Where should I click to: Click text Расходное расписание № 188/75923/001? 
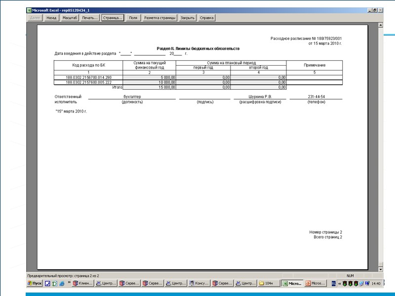306,38
